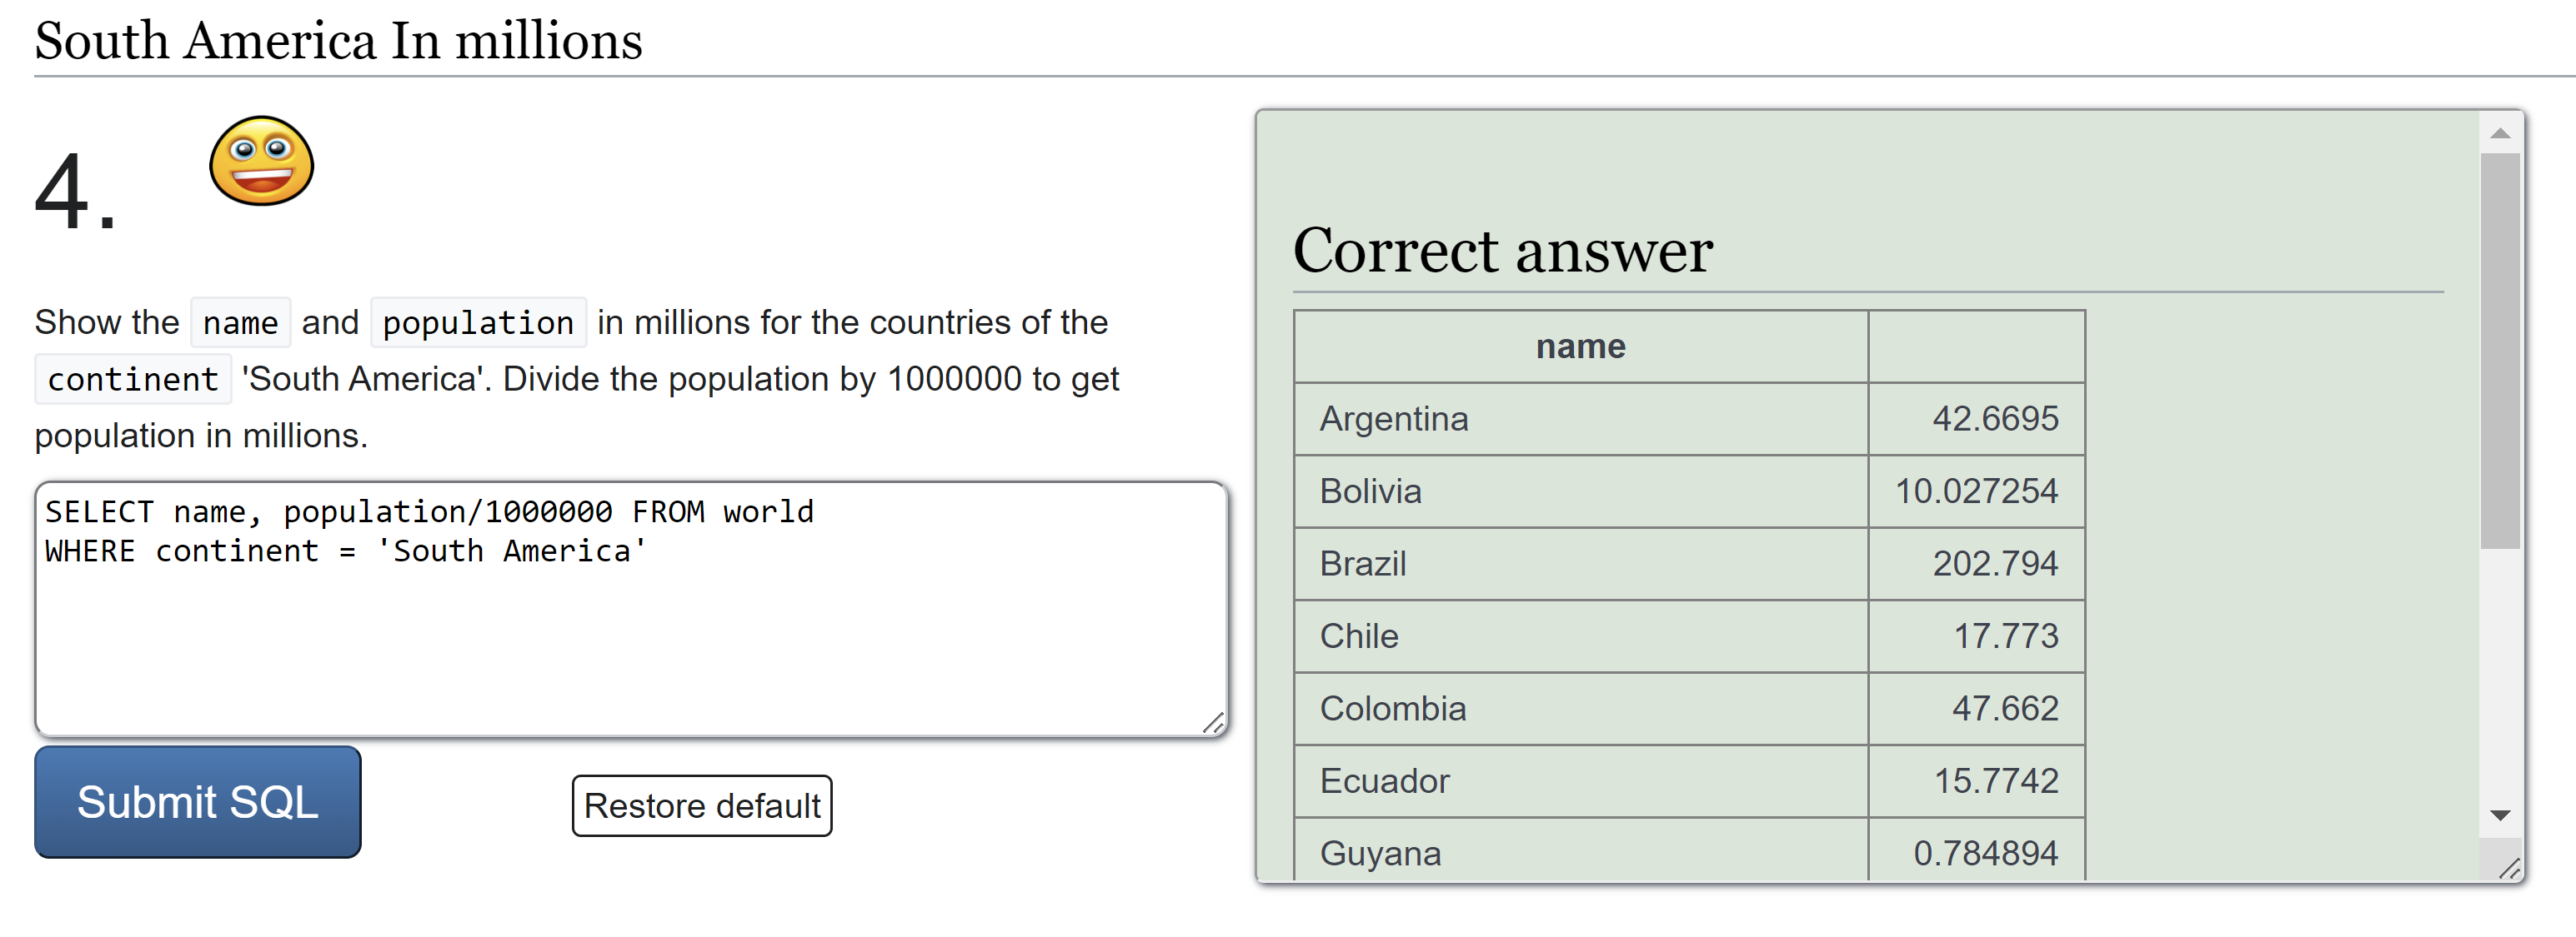Click the 'South America In millions' title
This screenshot has height=937, width=2576.
pos(338,41)
